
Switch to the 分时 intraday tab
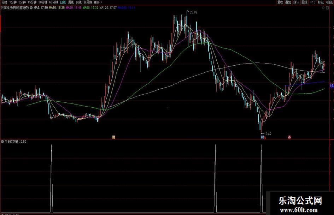click(x=4, y=2)
